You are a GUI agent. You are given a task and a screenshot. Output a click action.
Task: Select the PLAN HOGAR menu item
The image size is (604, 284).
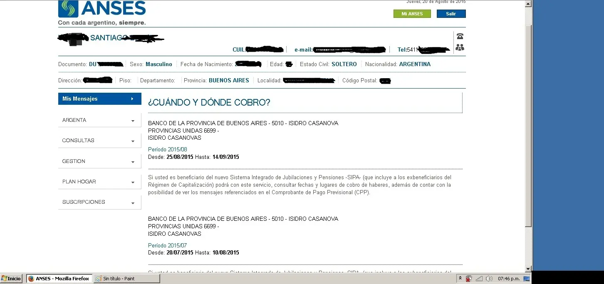(100, 182)
